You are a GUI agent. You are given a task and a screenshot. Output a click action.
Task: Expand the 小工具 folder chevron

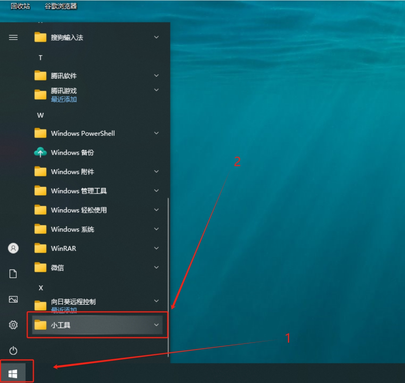156,325
